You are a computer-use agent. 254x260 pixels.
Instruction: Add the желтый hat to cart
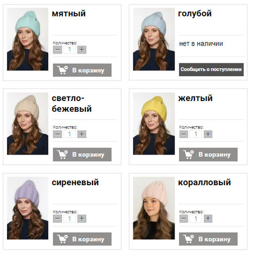click(x=208, y=155)
